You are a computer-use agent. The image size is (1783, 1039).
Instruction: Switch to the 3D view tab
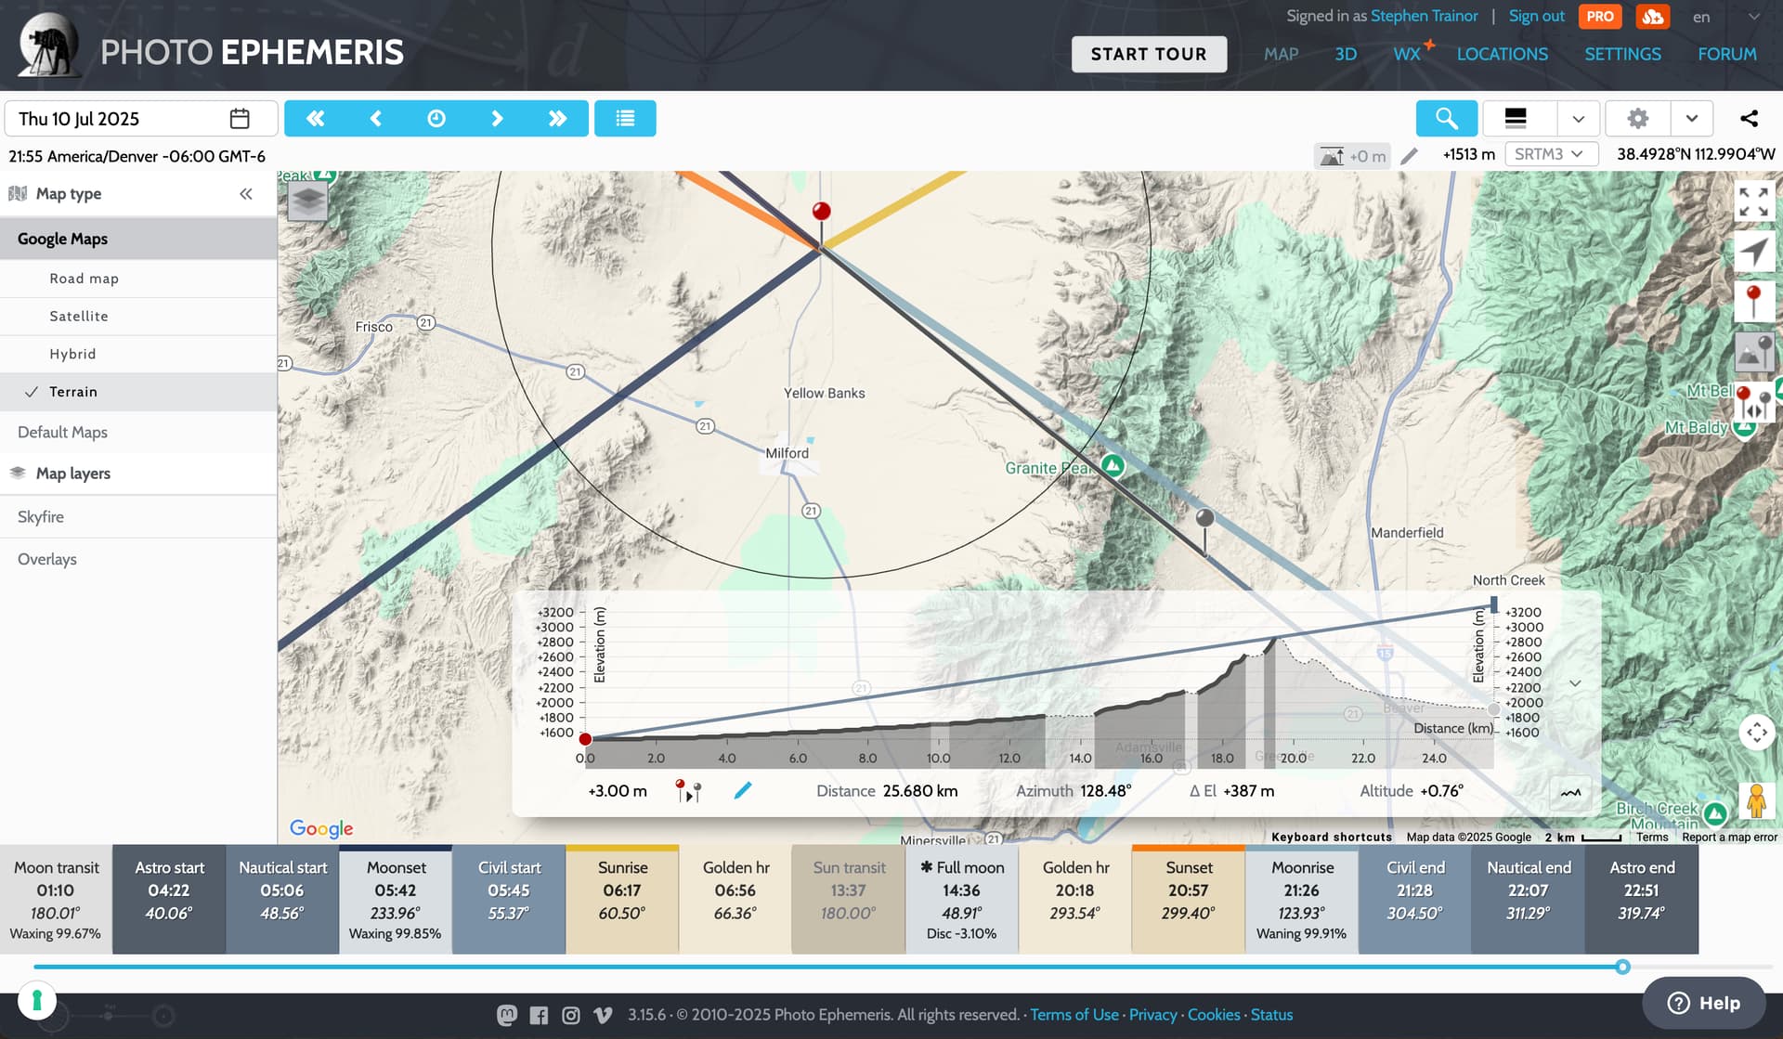point(1346,54)
